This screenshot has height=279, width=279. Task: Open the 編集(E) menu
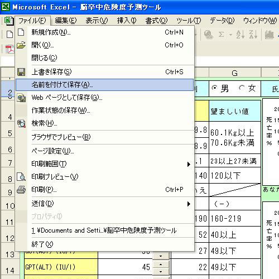pos(66,21)
